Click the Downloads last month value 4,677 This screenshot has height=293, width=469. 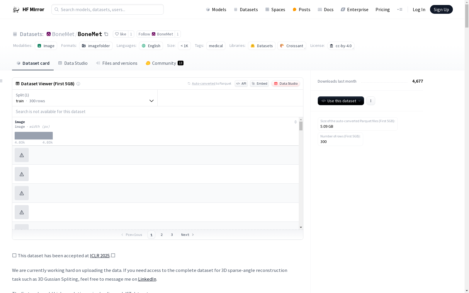(x=418, y=81)
